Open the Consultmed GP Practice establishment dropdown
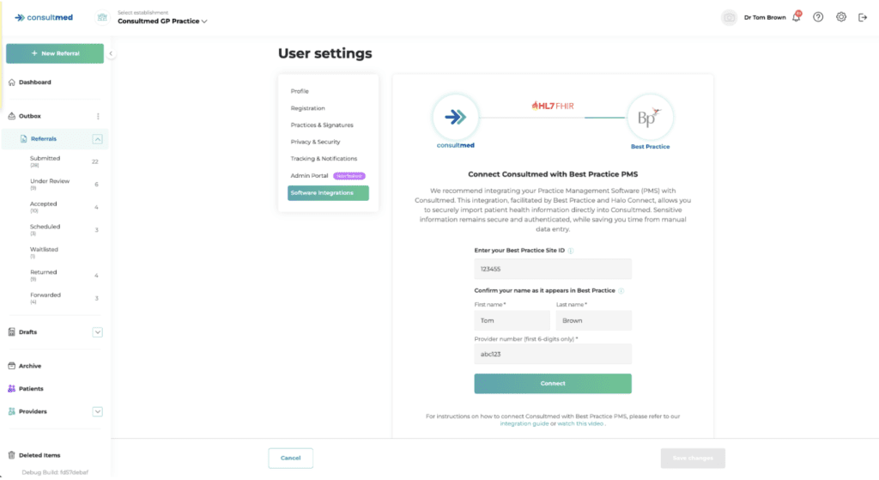Image resolution: width=879 pixels, height=480 pixels. [x=162, y=21]
